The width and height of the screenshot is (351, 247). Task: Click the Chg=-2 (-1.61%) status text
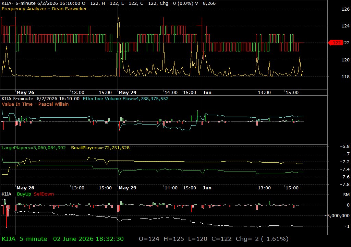(x=262, y=239)
